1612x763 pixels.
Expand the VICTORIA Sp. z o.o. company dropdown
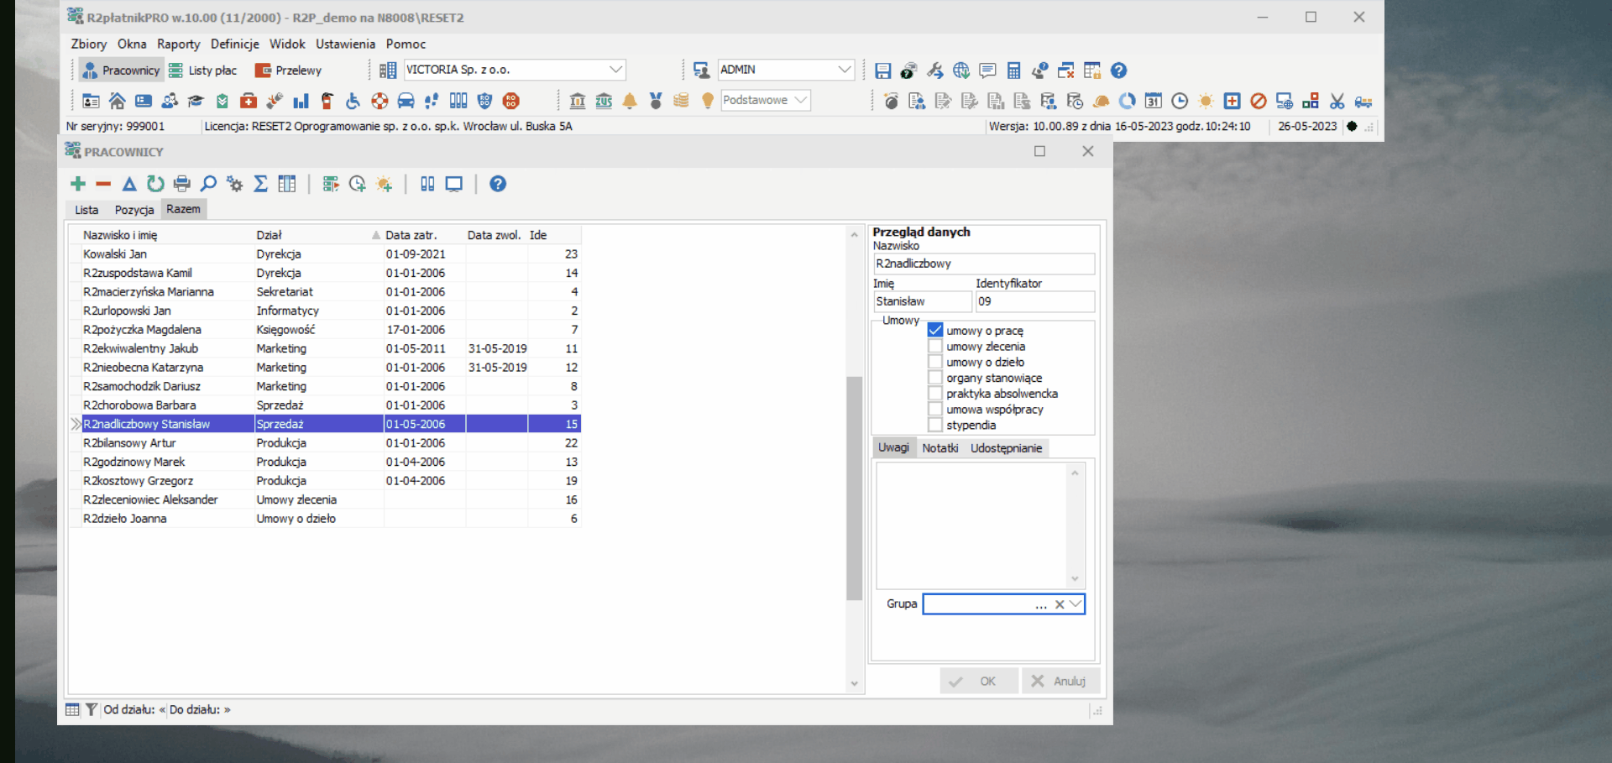pos(615,70)
